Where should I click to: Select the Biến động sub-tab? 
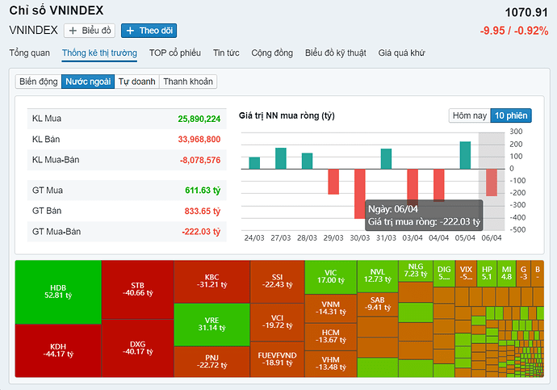(38, 82)
